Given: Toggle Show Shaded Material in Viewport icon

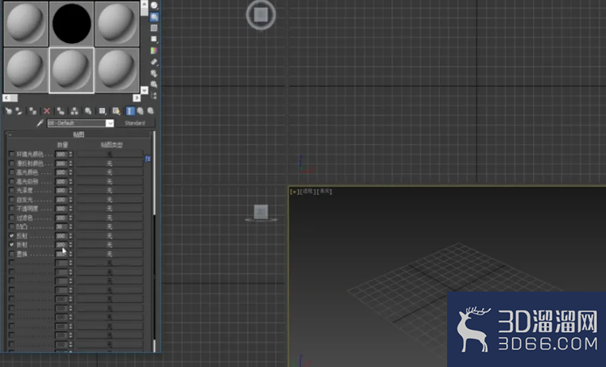Looking at the screenshot, I should coord(116,111).
